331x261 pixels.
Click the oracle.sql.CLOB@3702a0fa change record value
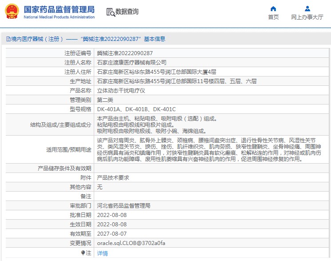coord(131,243)
